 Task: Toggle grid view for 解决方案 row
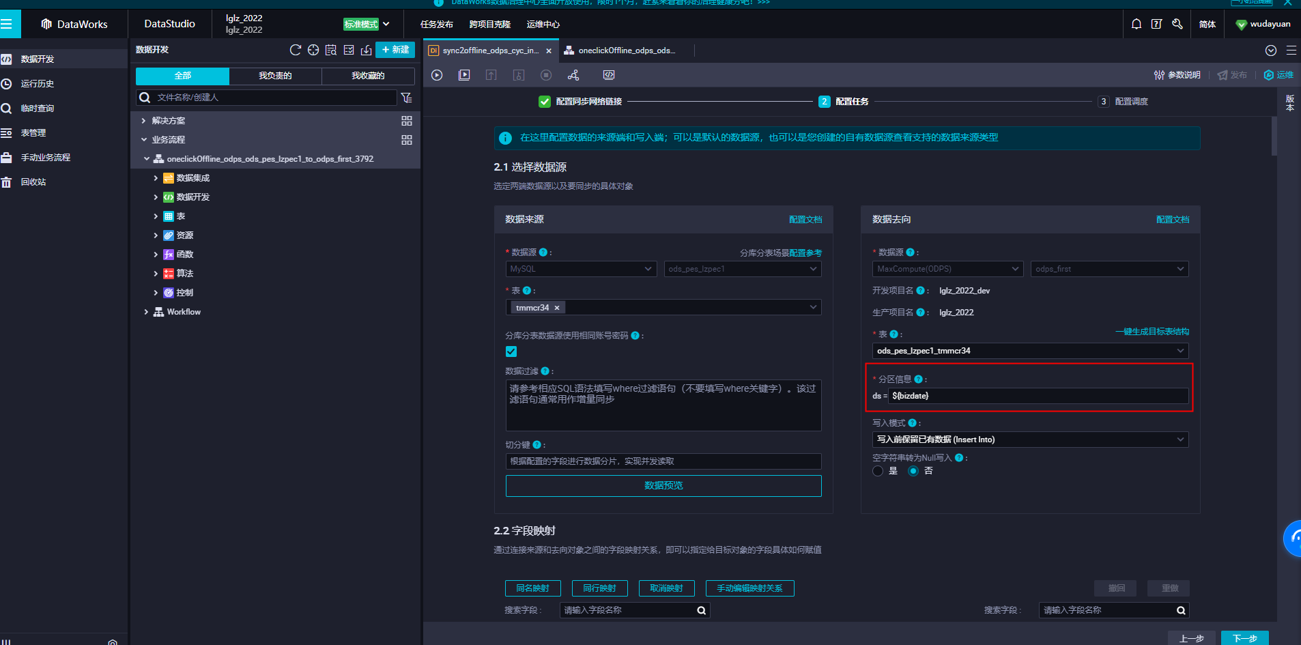(407, 121)
